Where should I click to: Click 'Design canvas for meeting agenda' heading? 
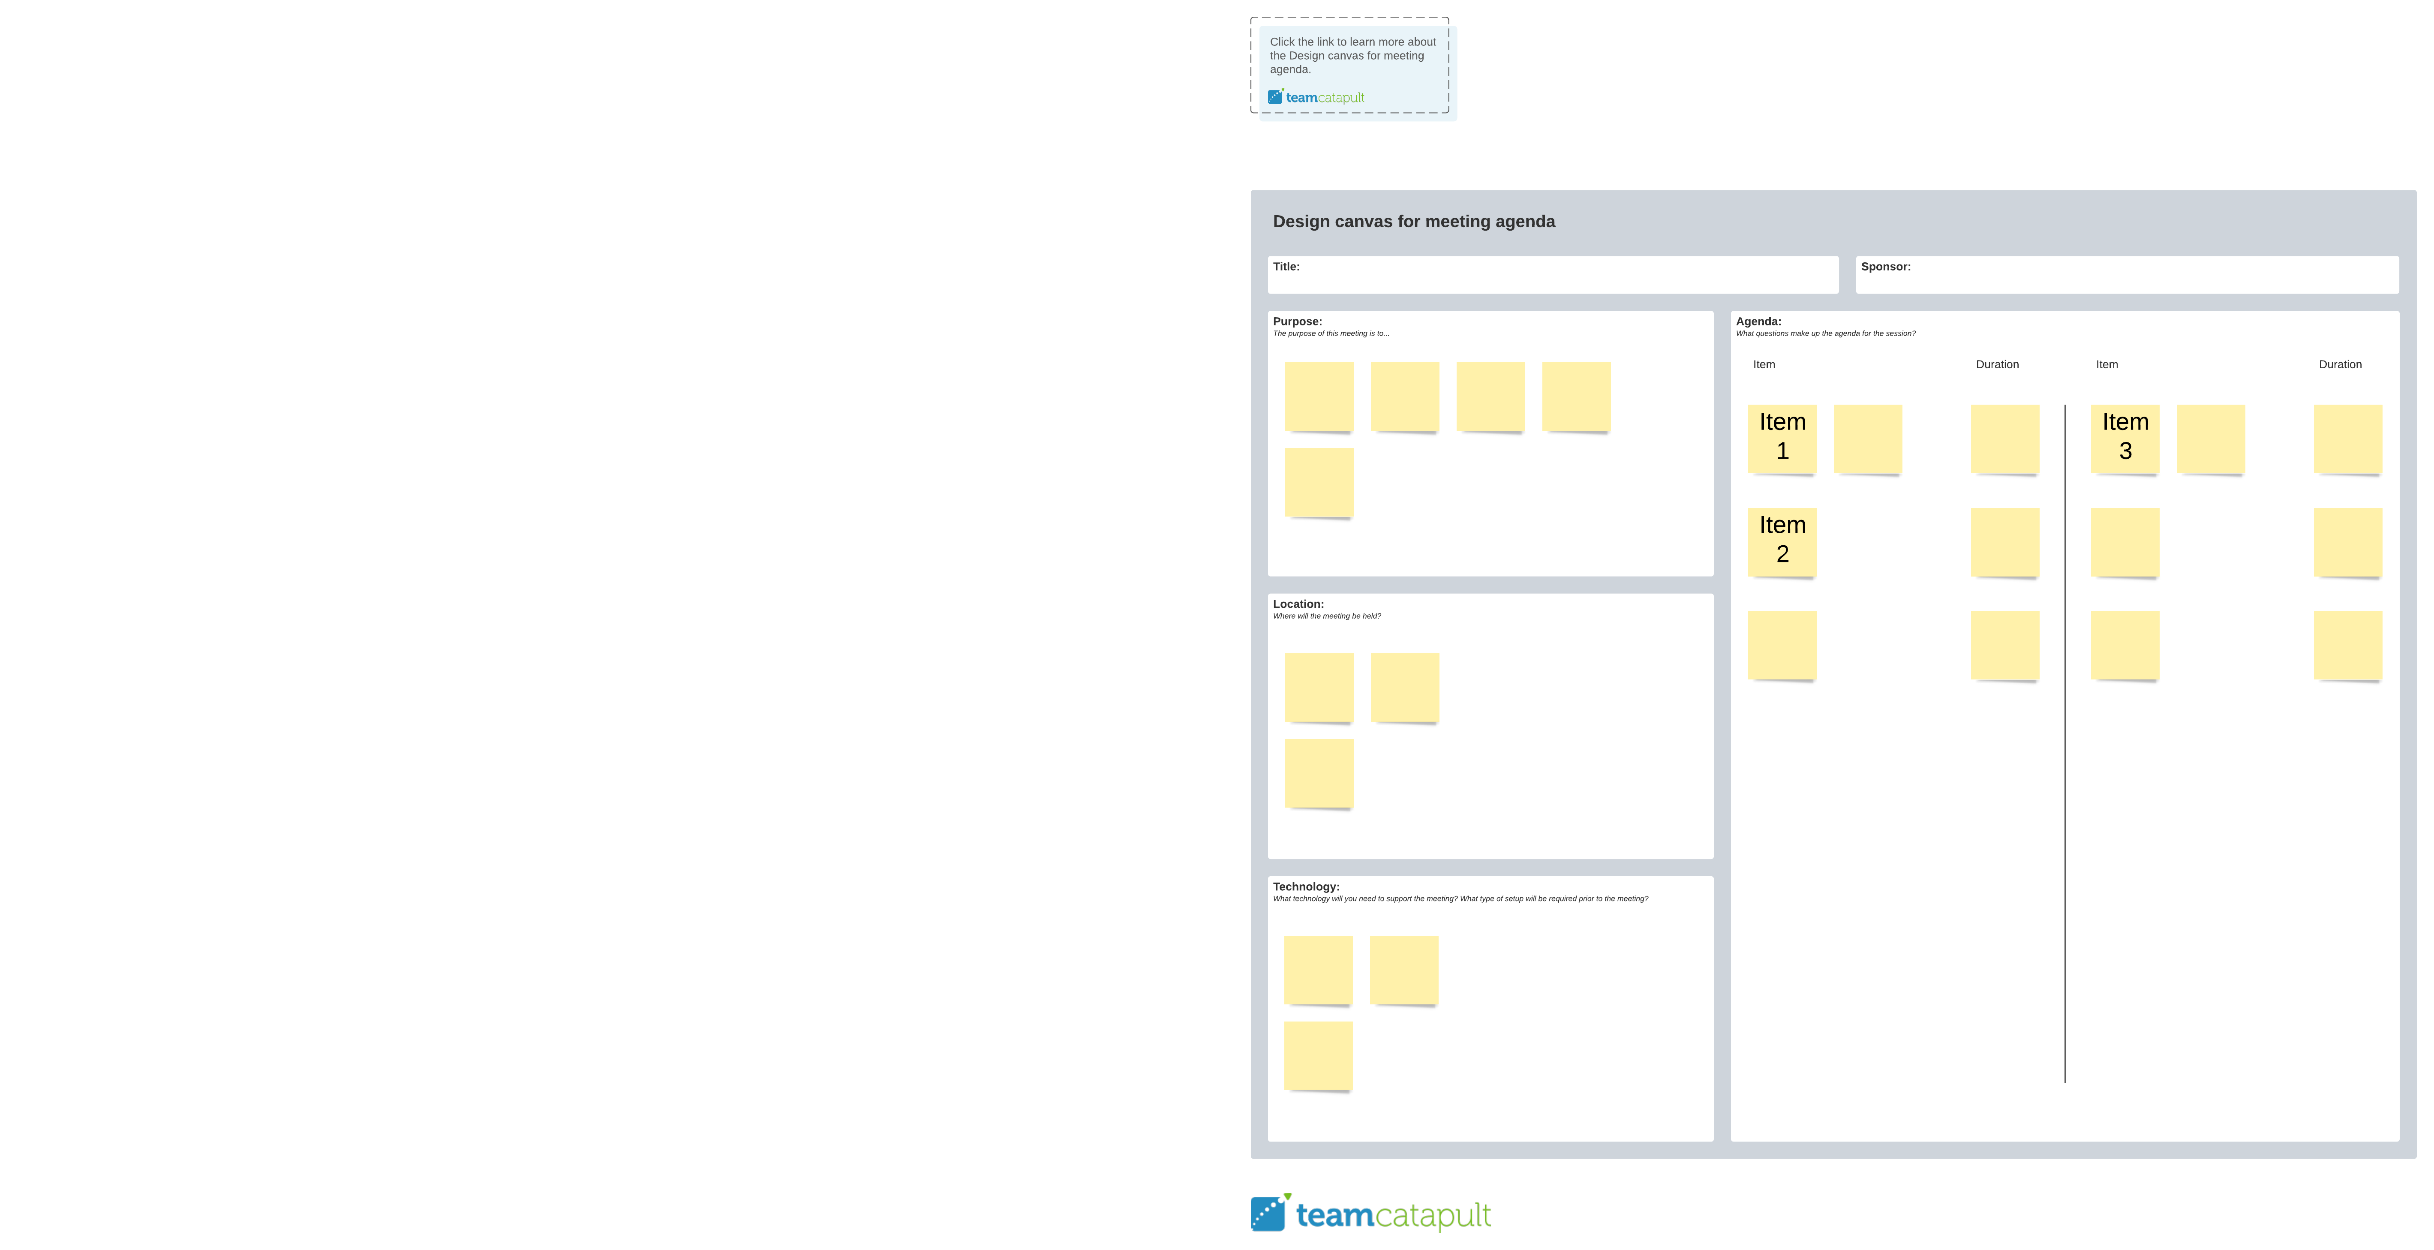(1412, 222)
